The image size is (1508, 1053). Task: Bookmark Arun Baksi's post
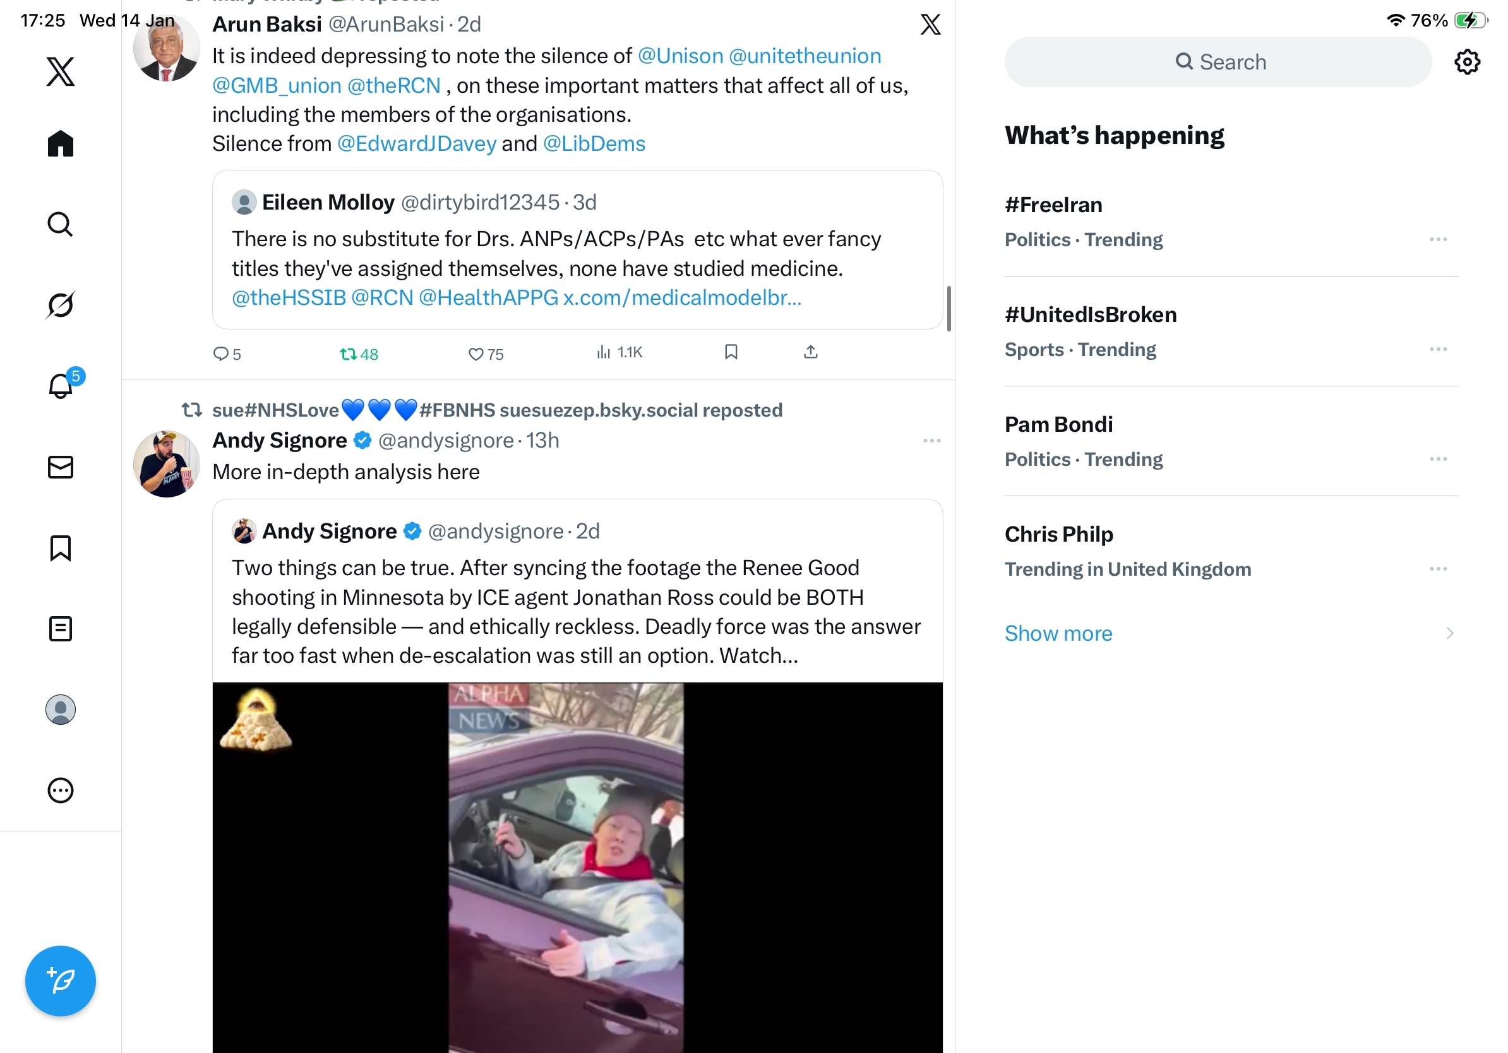(731, 352)
